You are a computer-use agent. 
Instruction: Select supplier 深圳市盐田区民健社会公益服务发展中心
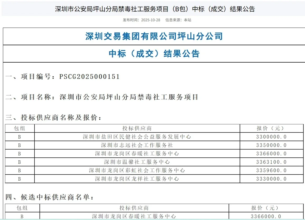point(137,137)
